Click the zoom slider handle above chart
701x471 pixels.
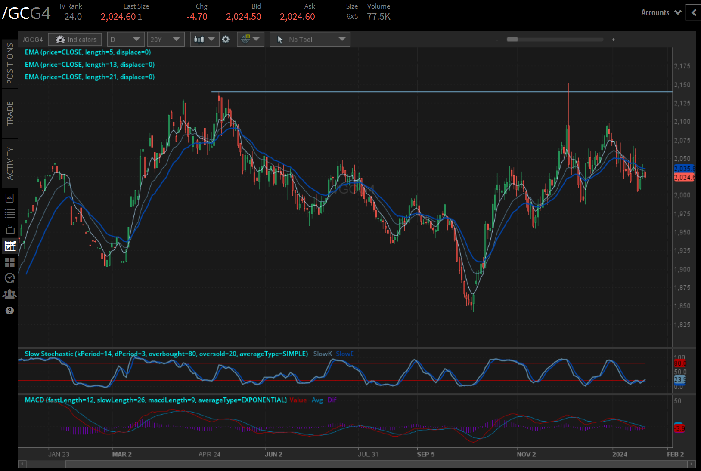512,40
